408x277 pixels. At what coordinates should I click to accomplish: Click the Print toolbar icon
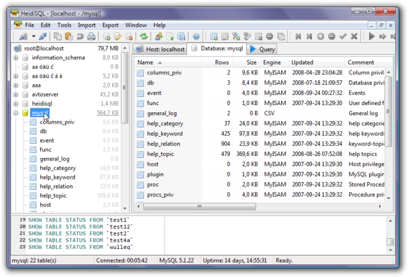[91, 36]
